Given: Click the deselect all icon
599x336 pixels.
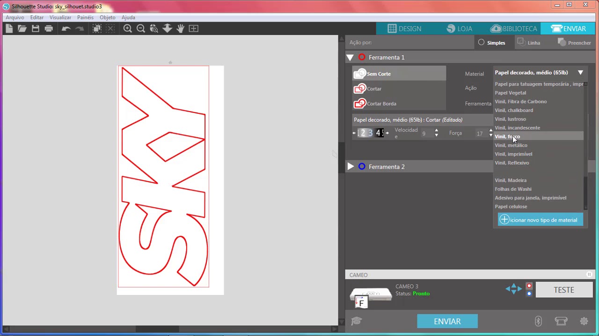Looking at the screenshot, I should (110, 28).
